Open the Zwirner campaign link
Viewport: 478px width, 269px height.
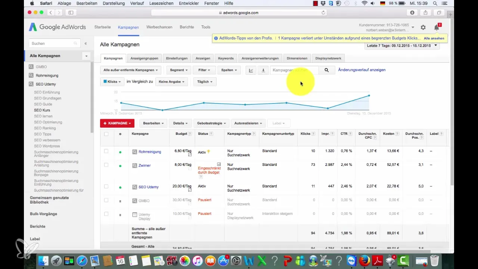[x=145, y=166]
